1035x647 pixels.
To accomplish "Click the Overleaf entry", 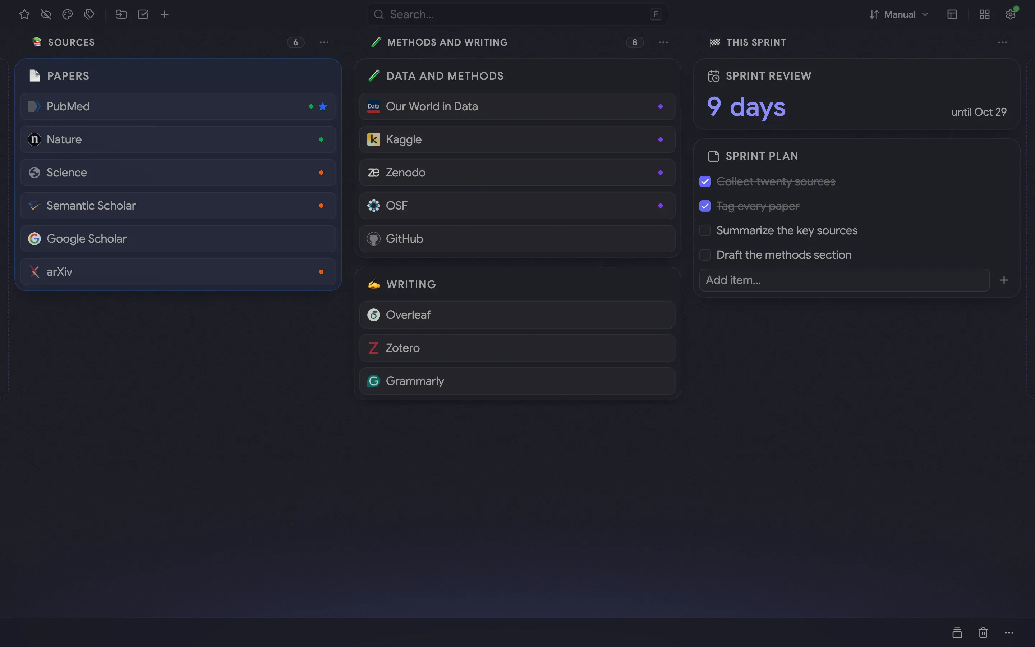I will 517,315.
